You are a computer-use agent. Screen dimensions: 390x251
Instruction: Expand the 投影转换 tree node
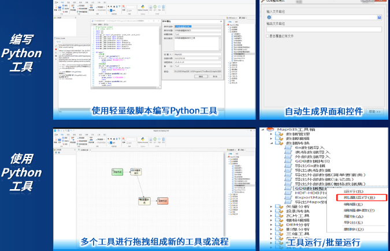click(272, 211)
